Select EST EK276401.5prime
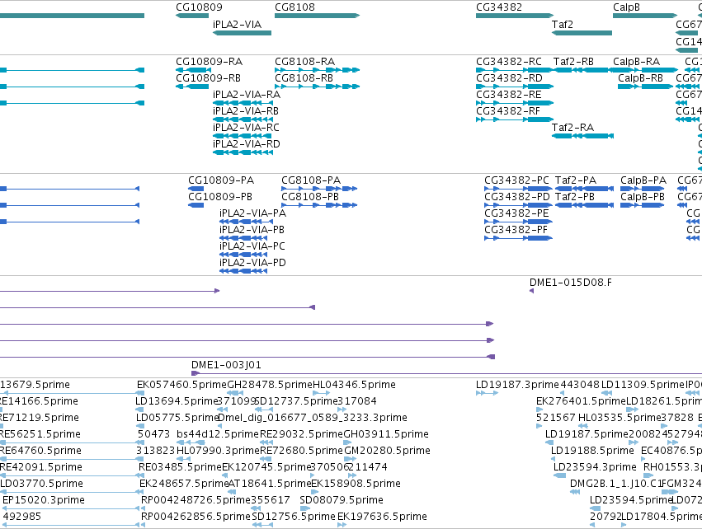Image resolution: width=702 pixels, height=529 pixels. [x=581, y=401]
